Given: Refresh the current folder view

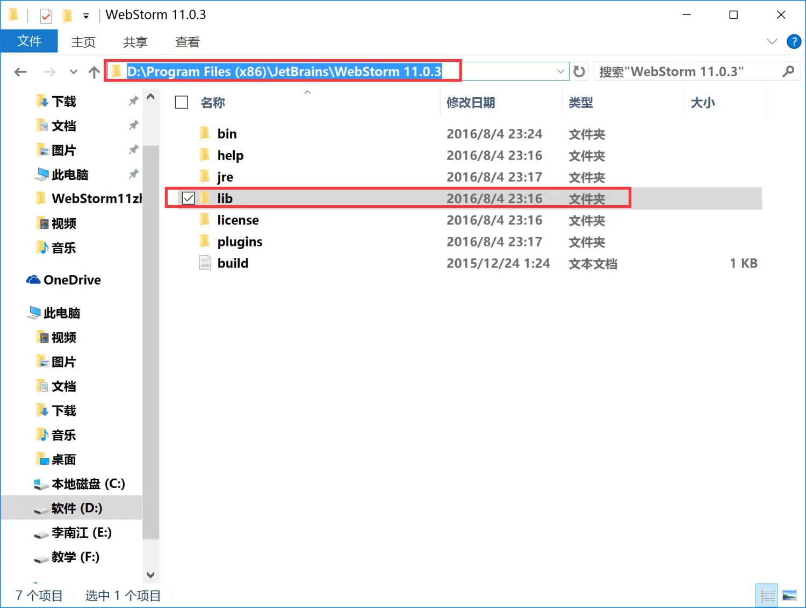Looking at the screenshot, I should (x=579, y=71).
